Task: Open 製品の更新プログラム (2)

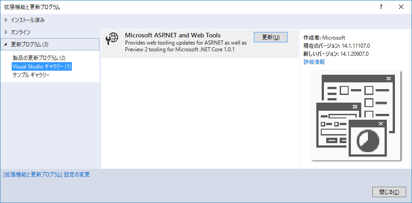Action: point(39,58)
